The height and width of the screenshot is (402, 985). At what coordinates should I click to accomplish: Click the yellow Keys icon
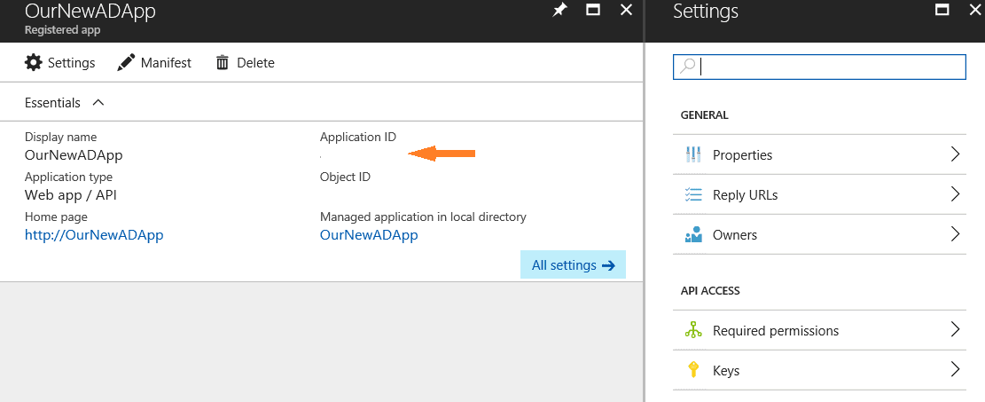(x=693, y=370)
